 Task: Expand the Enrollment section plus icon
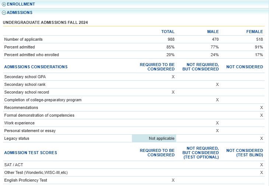coord(4,4)
